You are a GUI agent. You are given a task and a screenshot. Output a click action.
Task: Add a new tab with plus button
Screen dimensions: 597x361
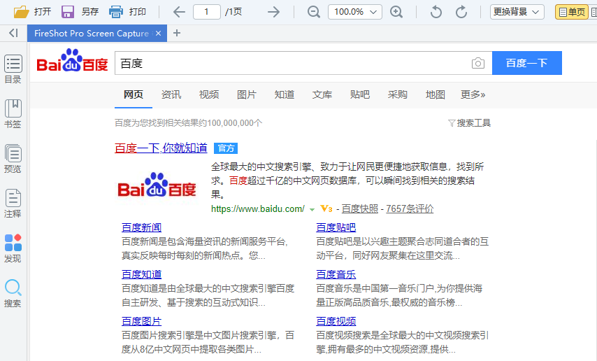tap(177, 33)
